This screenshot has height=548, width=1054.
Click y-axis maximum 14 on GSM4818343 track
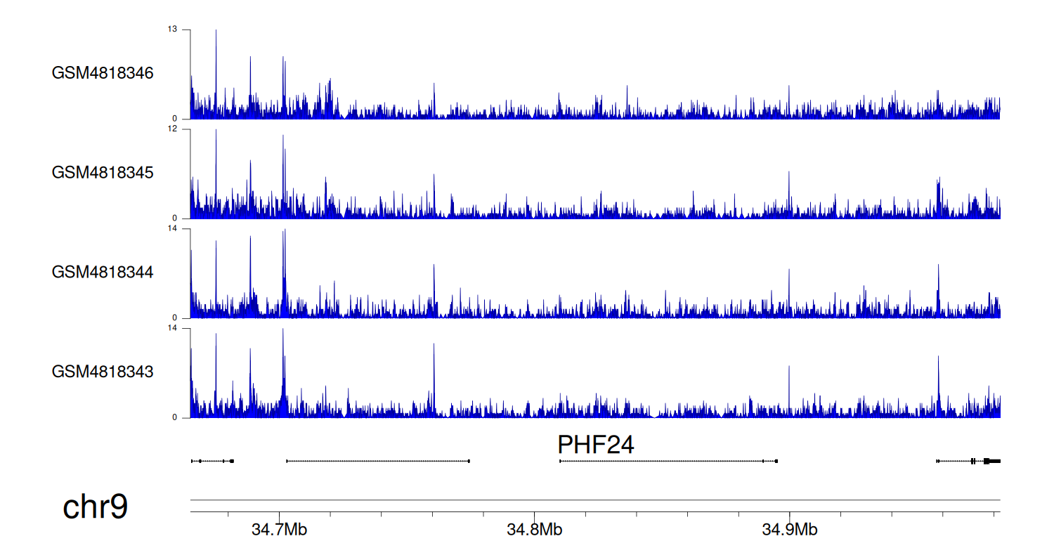click(172, 328)
